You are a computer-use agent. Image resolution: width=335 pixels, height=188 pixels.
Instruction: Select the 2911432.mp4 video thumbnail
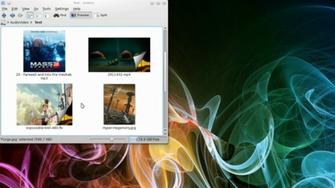point(119,55)
